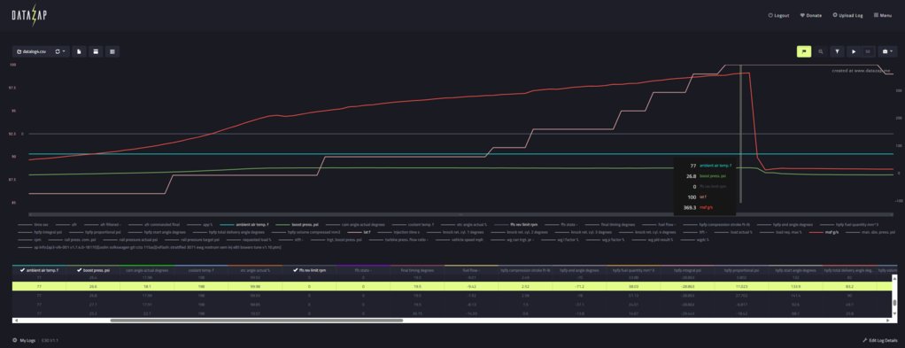Uncheck the ambient air temp. f column checkbox
This screenshot has width=905, height=348.
pyautogui.click(x=22, y=270)
